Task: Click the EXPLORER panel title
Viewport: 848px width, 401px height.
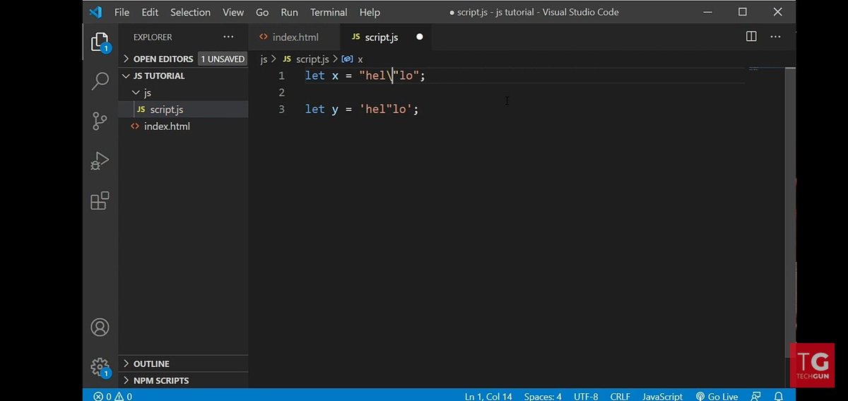Action: pyautogui.click(x=153, y=37)
